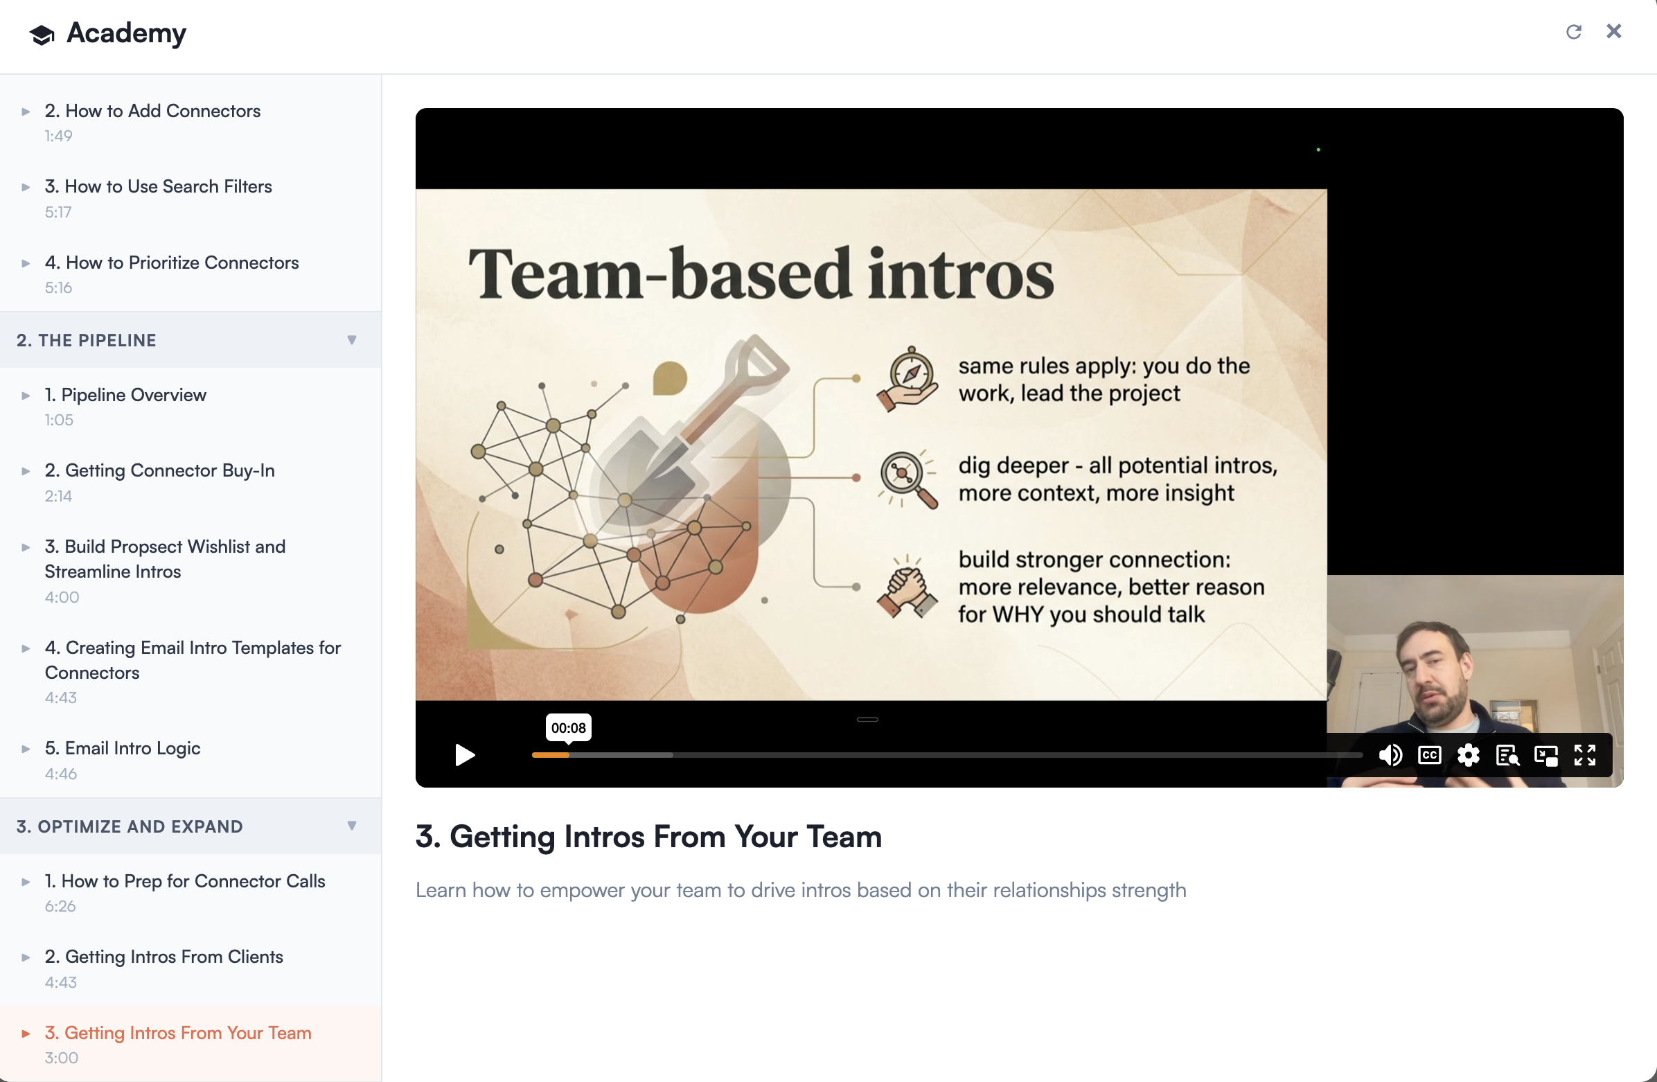The width and height of the screenshot is (1657, 1082).
Task: Expand the 'How to Add Connectors' lesson arrow
Action: 26,111
